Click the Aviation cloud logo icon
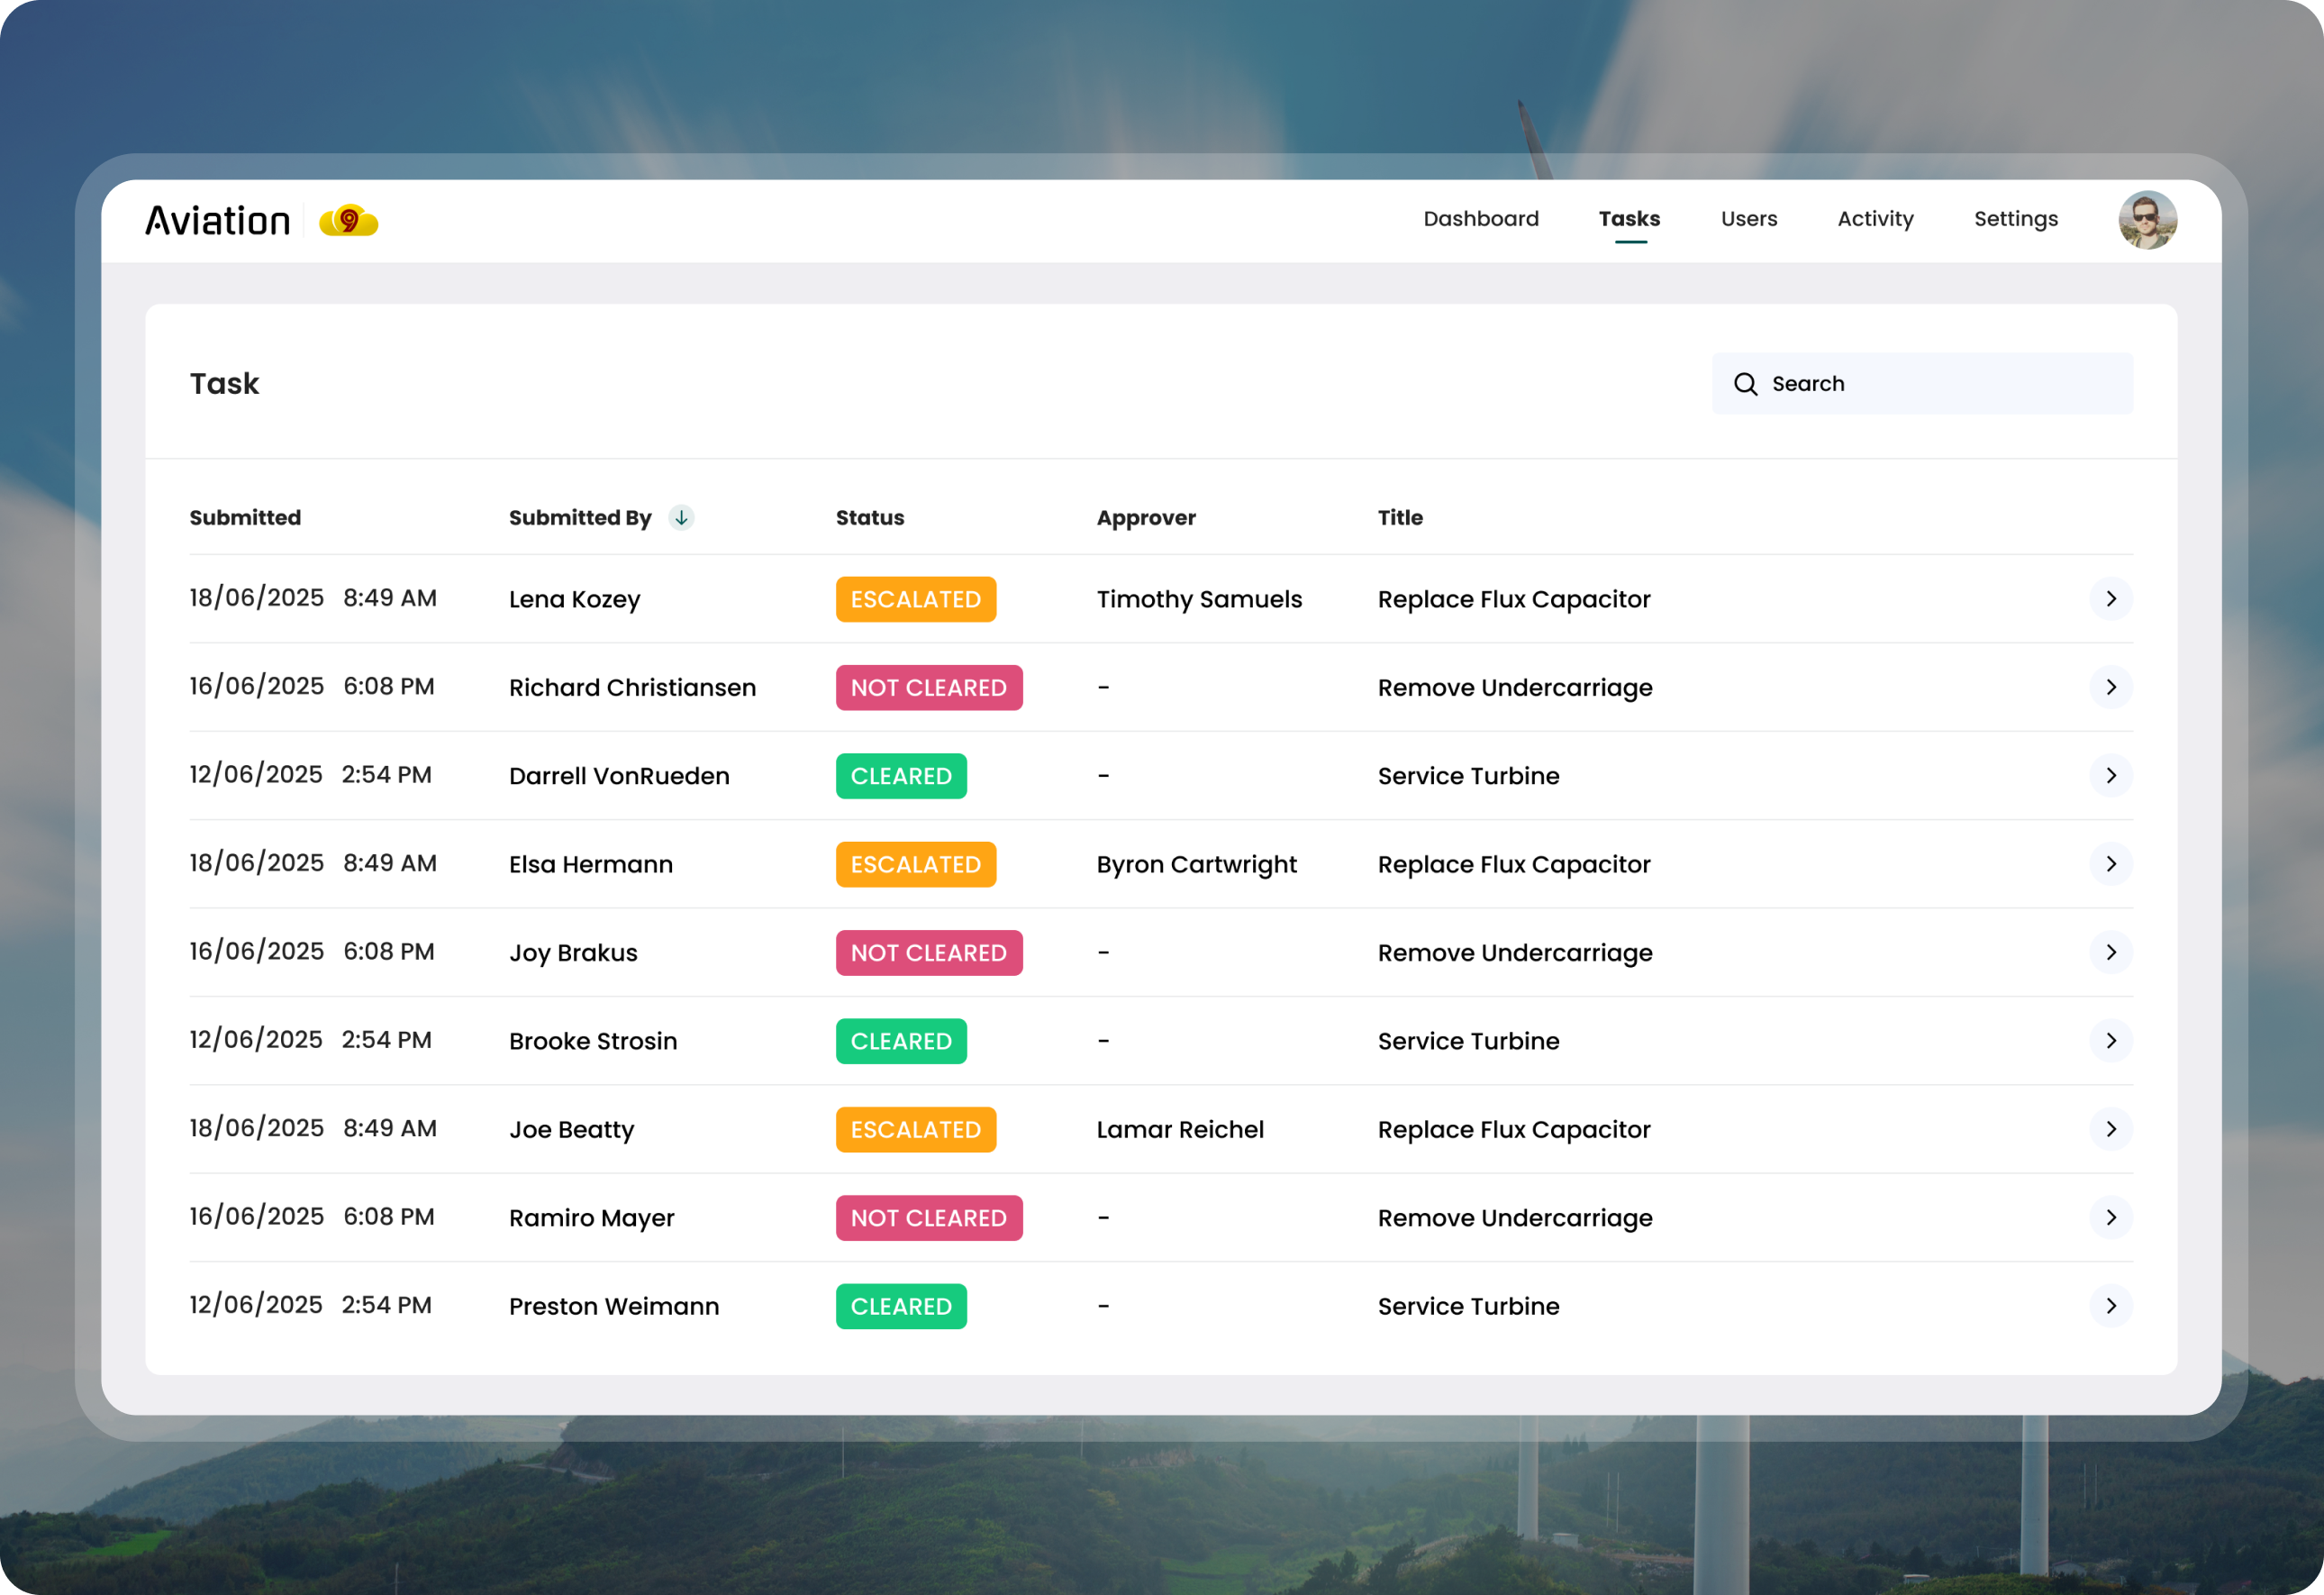Image resolution: width=2324 pixels, height=1595 pixels. (348, 220)
